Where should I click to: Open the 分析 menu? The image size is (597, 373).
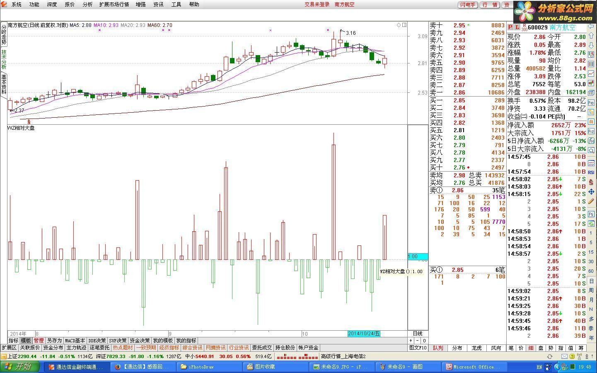pyautogui.click(x=87, y=5)
